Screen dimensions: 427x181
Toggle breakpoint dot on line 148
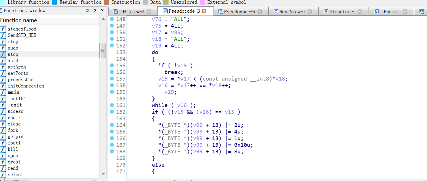click(x=112, y=19)
